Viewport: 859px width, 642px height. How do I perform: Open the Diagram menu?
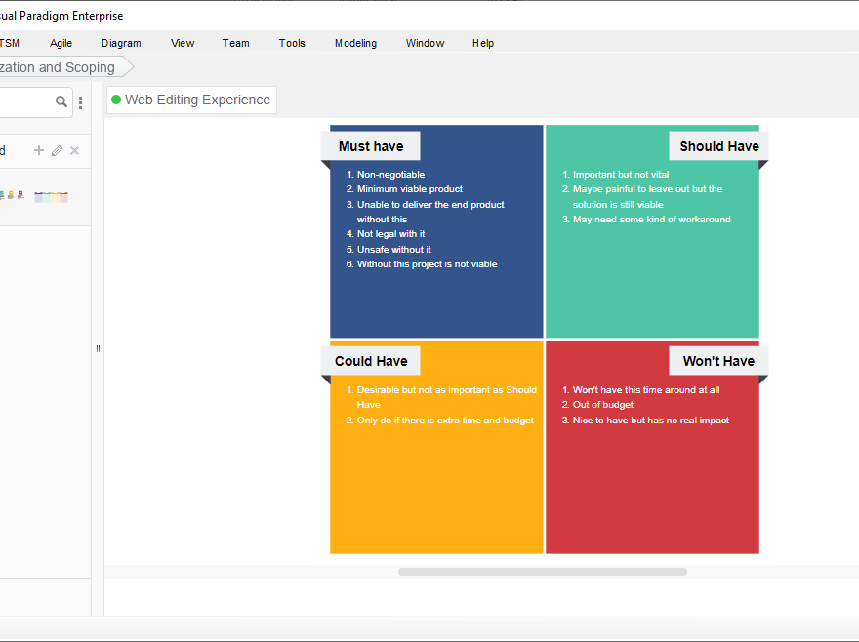[121, 43]
